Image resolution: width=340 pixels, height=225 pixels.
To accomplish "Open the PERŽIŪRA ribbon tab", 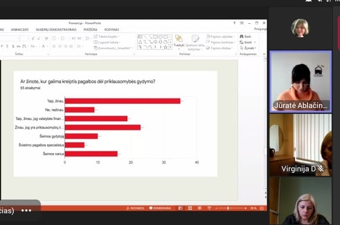I will pyautogui.click(x=90, y=30).
